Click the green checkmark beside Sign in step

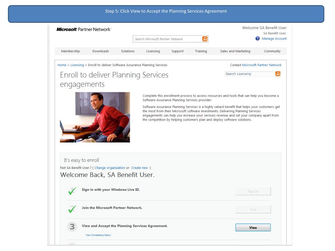pyautogui.click(x=72, y=191)
